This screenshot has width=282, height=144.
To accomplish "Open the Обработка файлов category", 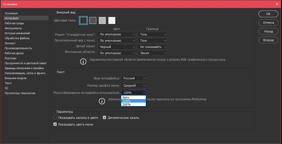I will (26, 38).
